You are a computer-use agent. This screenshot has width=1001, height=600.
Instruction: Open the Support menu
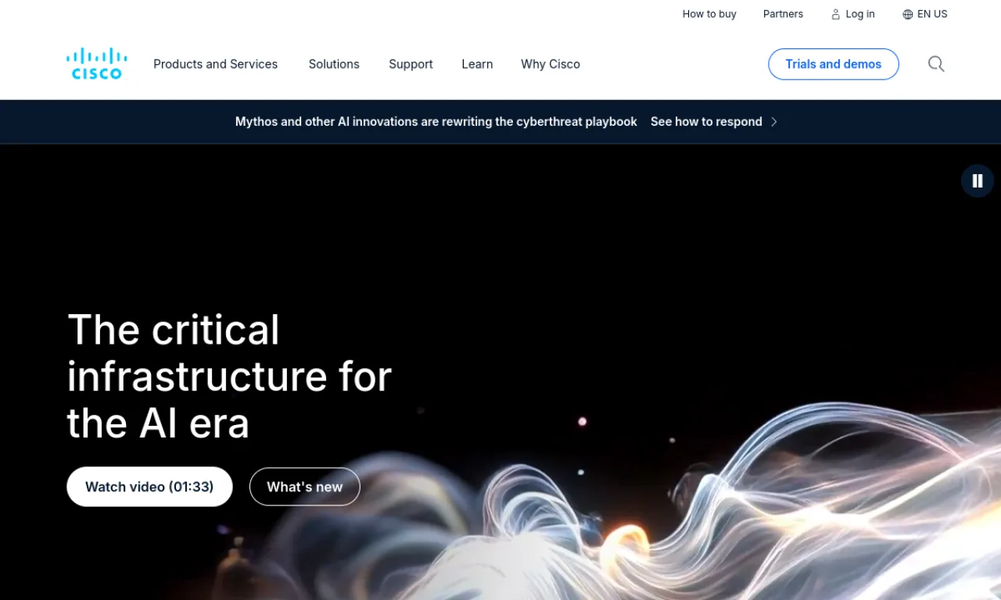coord(411,64)
